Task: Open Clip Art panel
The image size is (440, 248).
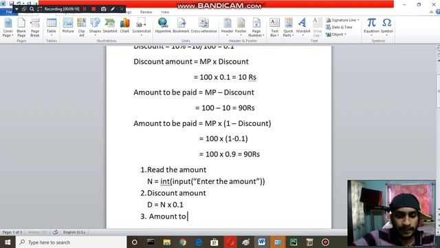Action: (81, 28)
